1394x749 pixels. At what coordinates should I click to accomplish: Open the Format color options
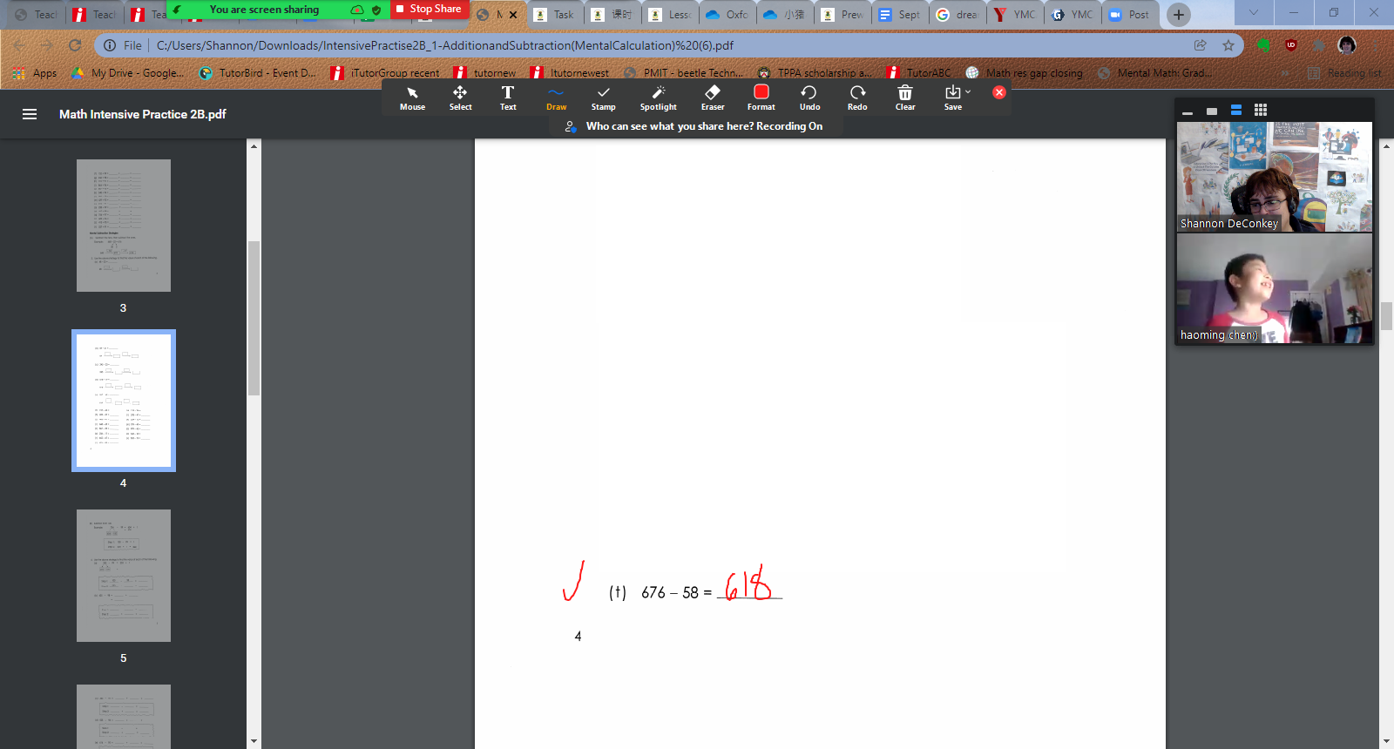click(761, 98)
